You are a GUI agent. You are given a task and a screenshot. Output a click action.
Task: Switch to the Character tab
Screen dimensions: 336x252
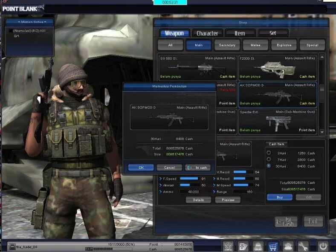pos(207,33)
